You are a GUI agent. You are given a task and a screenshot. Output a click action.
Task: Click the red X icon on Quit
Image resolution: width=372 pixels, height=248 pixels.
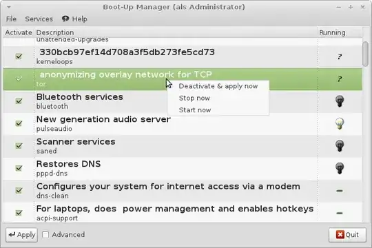tap(340, 235)
